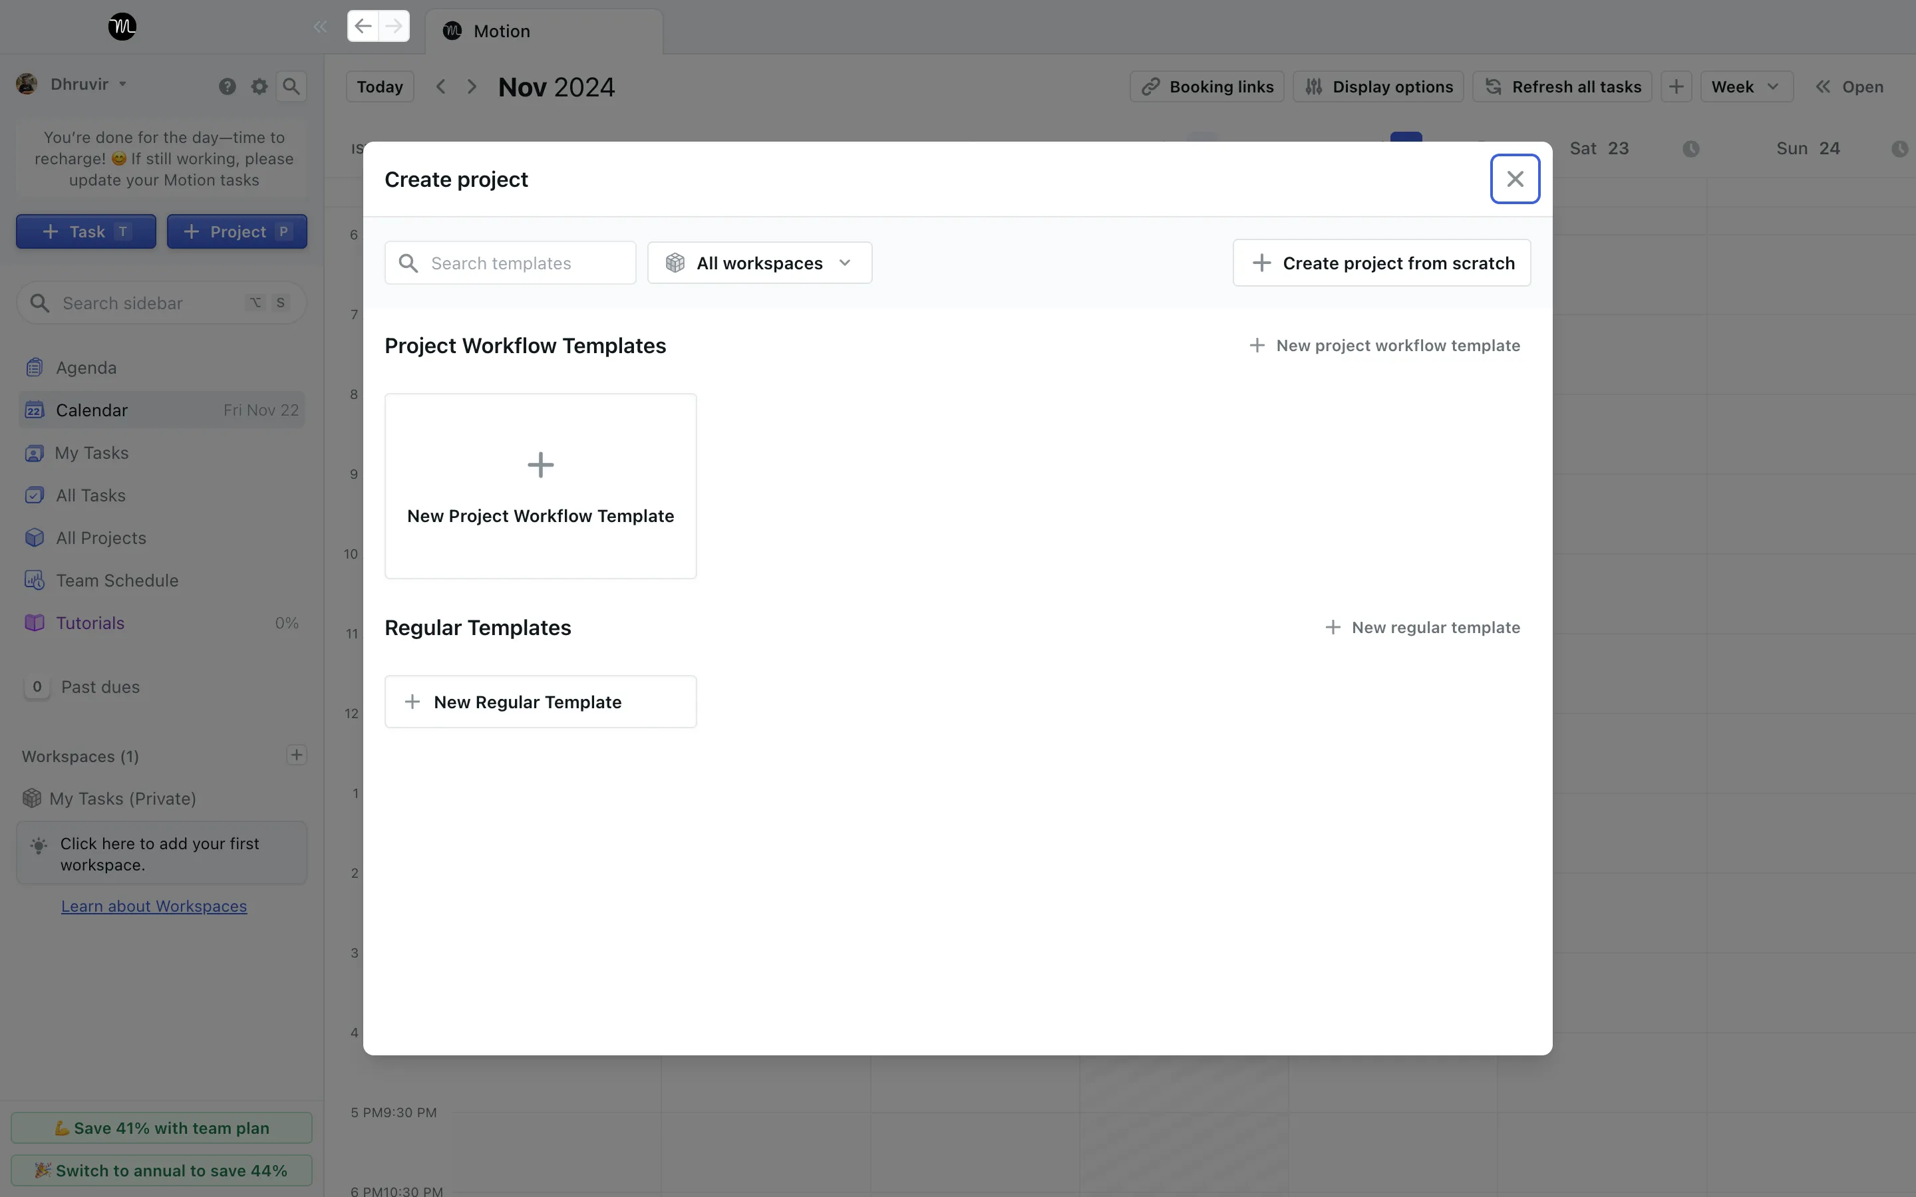Click New regular template link
This screenshot has width=1916, height=1197.
click(x=1422, y=627)
